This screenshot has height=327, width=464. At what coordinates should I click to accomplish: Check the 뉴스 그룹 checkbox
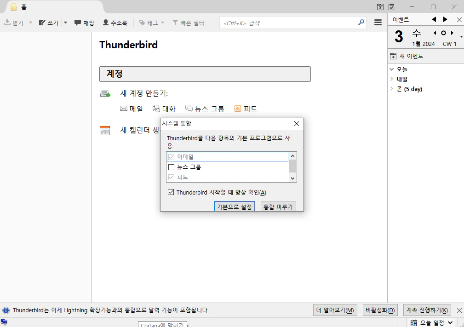[171, 167]
